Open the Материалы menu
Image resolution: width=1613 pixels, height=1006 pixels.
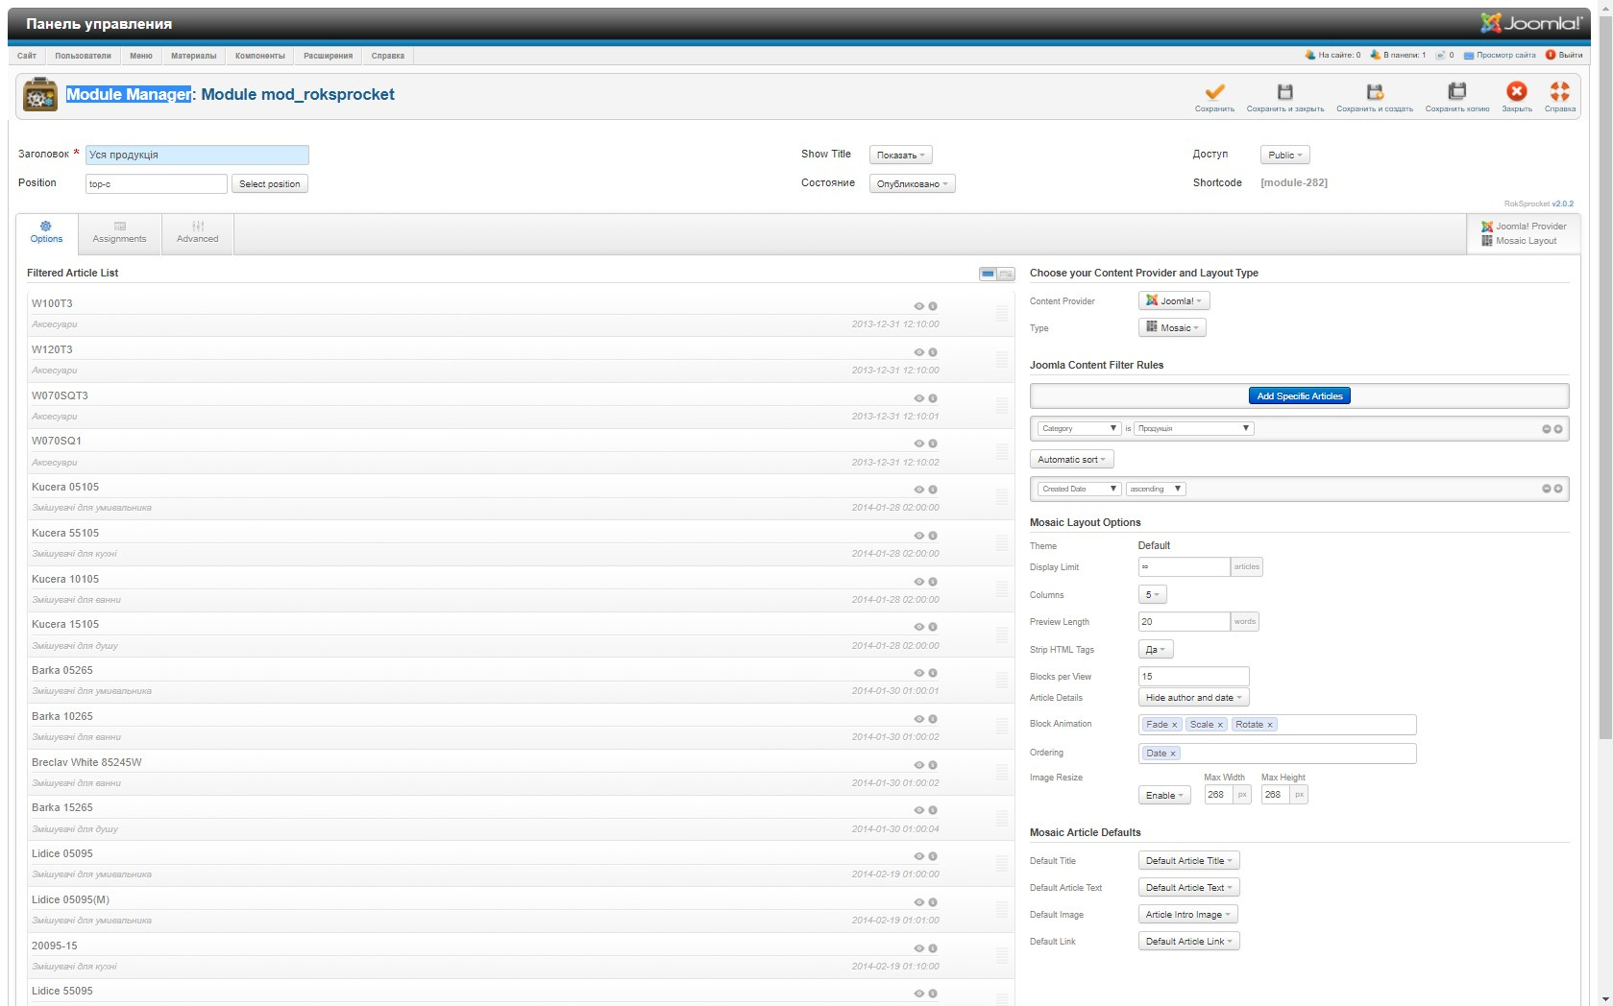pos(193,56)
